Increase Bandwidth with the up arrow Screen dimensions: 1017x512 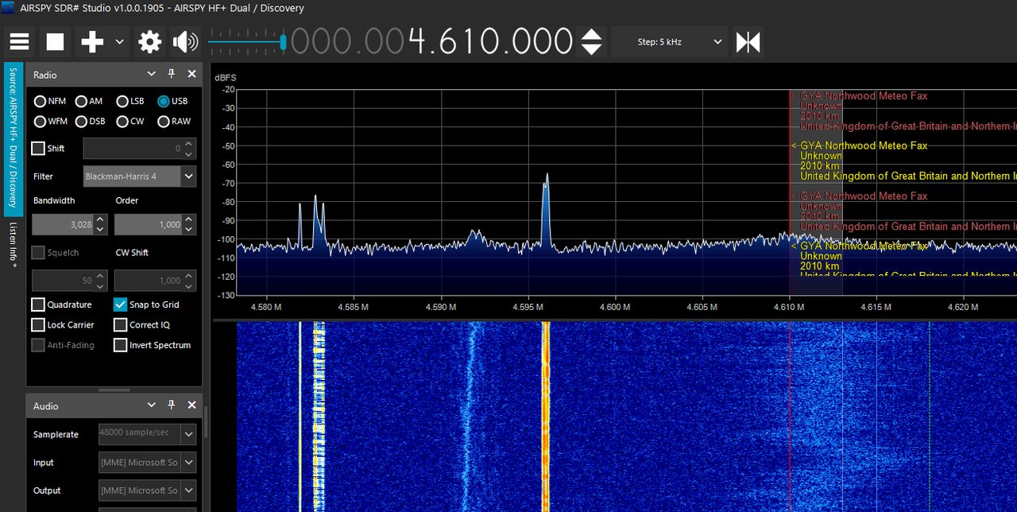pyautogui.click(x=100, y=219)
